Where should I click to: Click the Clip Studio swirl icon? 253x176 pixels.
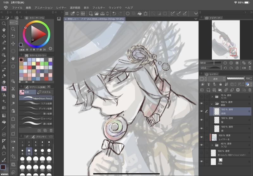click(x=83, y=14)
